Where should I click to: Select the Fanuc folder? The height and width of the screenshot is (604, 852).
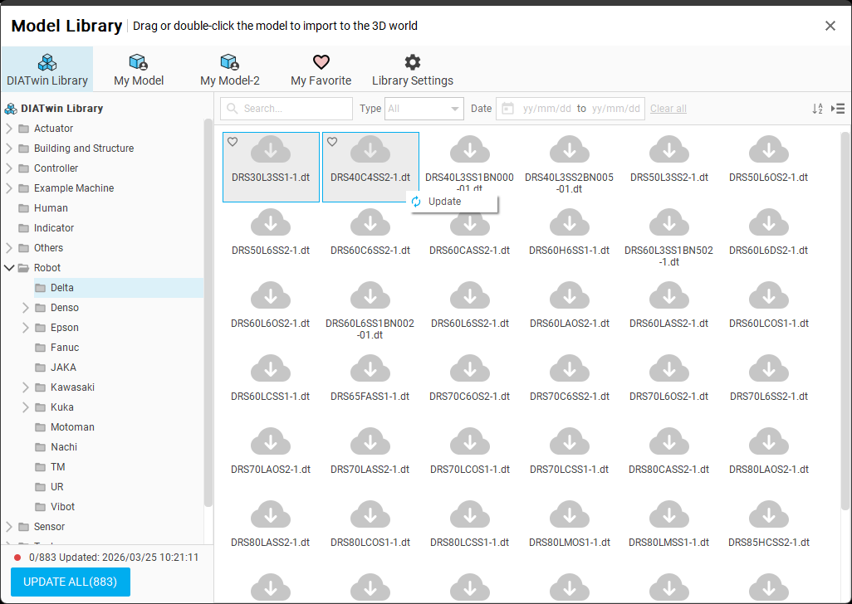coord(64,348)
